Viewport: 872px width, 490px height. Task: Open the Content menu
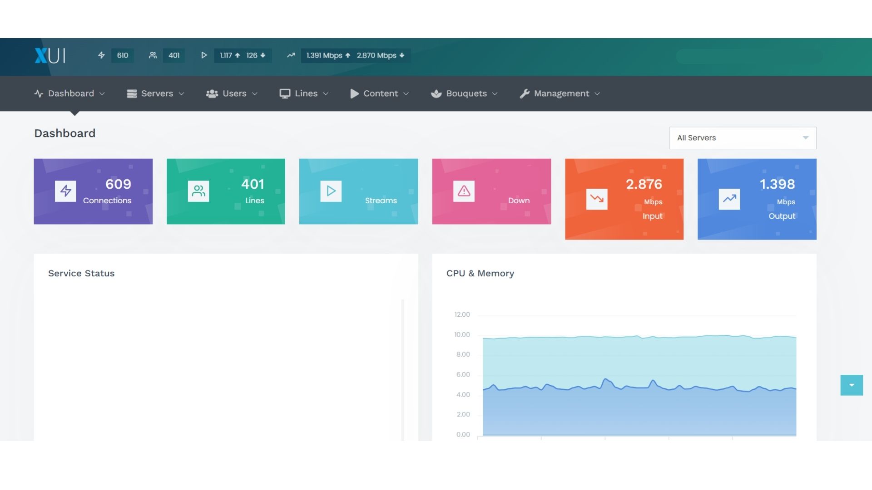(x=380, y=93)
